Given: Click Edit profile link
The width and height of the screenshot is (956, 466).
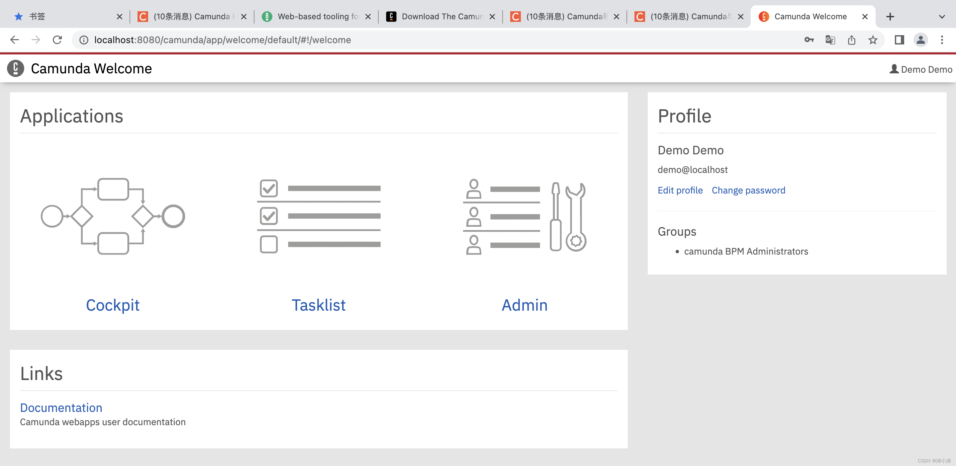Looking at the screenshot, I should (x=680, y=190).
